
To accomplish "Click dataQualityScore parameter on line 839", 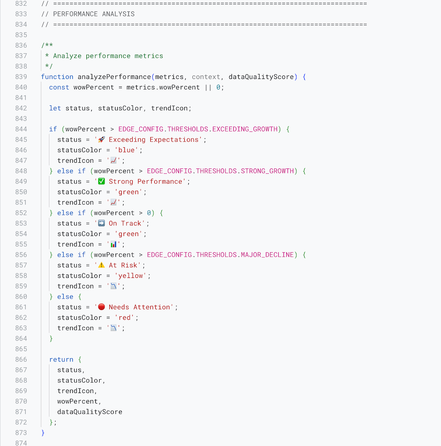I will (261, 77).
